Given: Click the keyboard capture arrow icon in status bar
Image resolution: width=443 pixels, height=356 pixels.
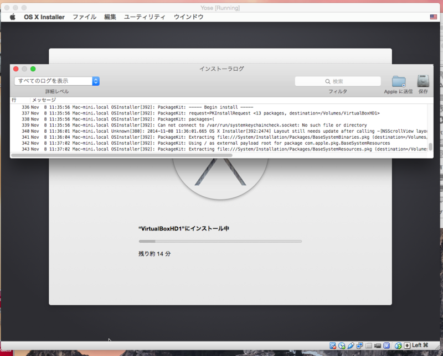Looking at the screenshot, I should pyautogui.click(x=407, y=345).
